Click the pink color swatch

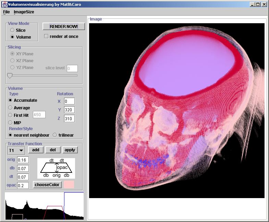69,185
